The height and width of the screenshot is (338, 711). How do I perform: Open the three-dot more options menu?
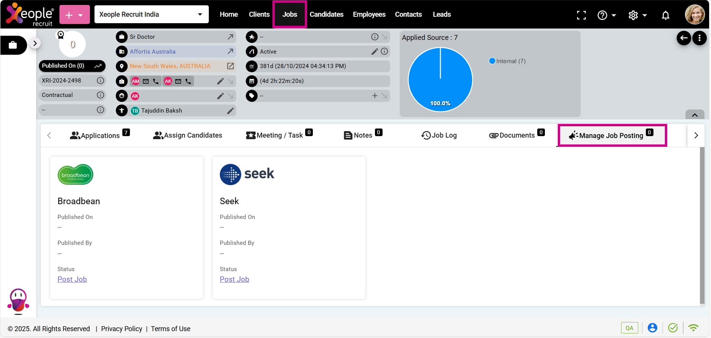(x=699, y=38)
